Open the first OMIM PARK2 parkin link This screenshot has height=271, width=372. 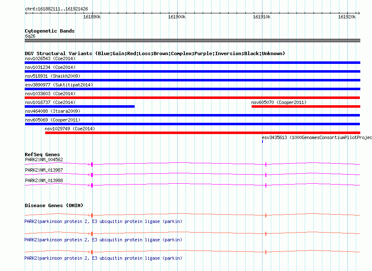(103, 221)
